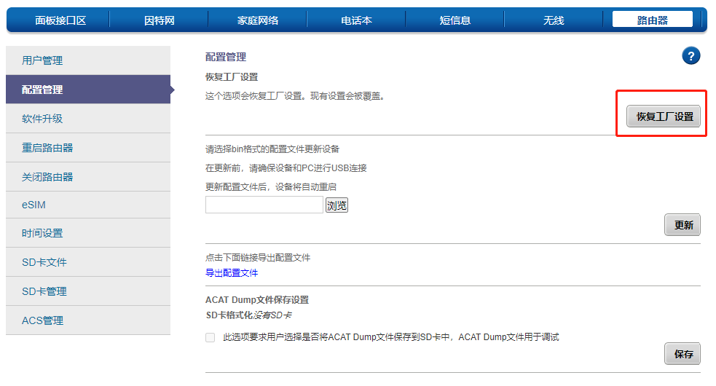Switch to the 无线 tab
This screenshot has width=716, height=386.
[x=554, y=20]
